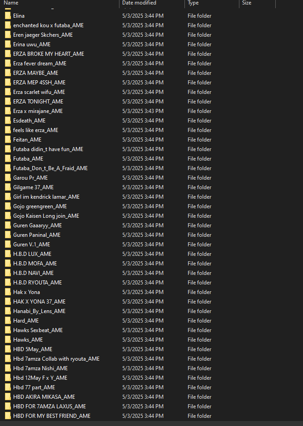303x426 pixels.
Task: Click the Esdeath_AME folder icon
Action: tap(8, 120)
